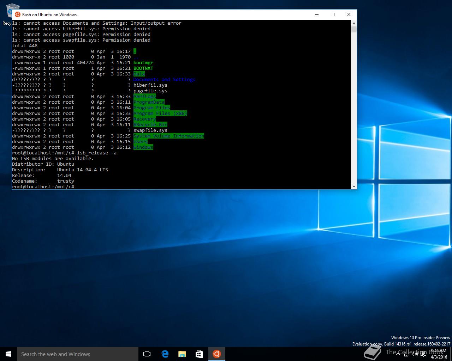Click the terminal scrollbar up arrow
Viewport: 452px width, 361px height.
coord(354,23)
